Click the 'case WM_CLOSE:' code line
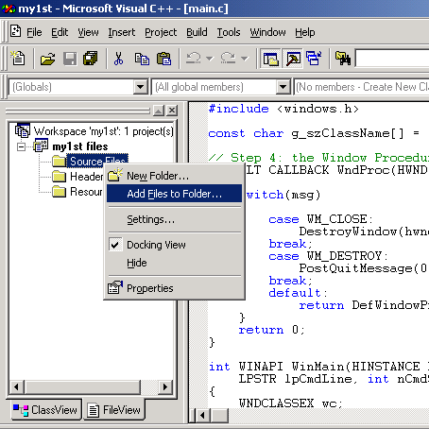The width and height of the screenshot is (429, 429). tap(320, 219)
